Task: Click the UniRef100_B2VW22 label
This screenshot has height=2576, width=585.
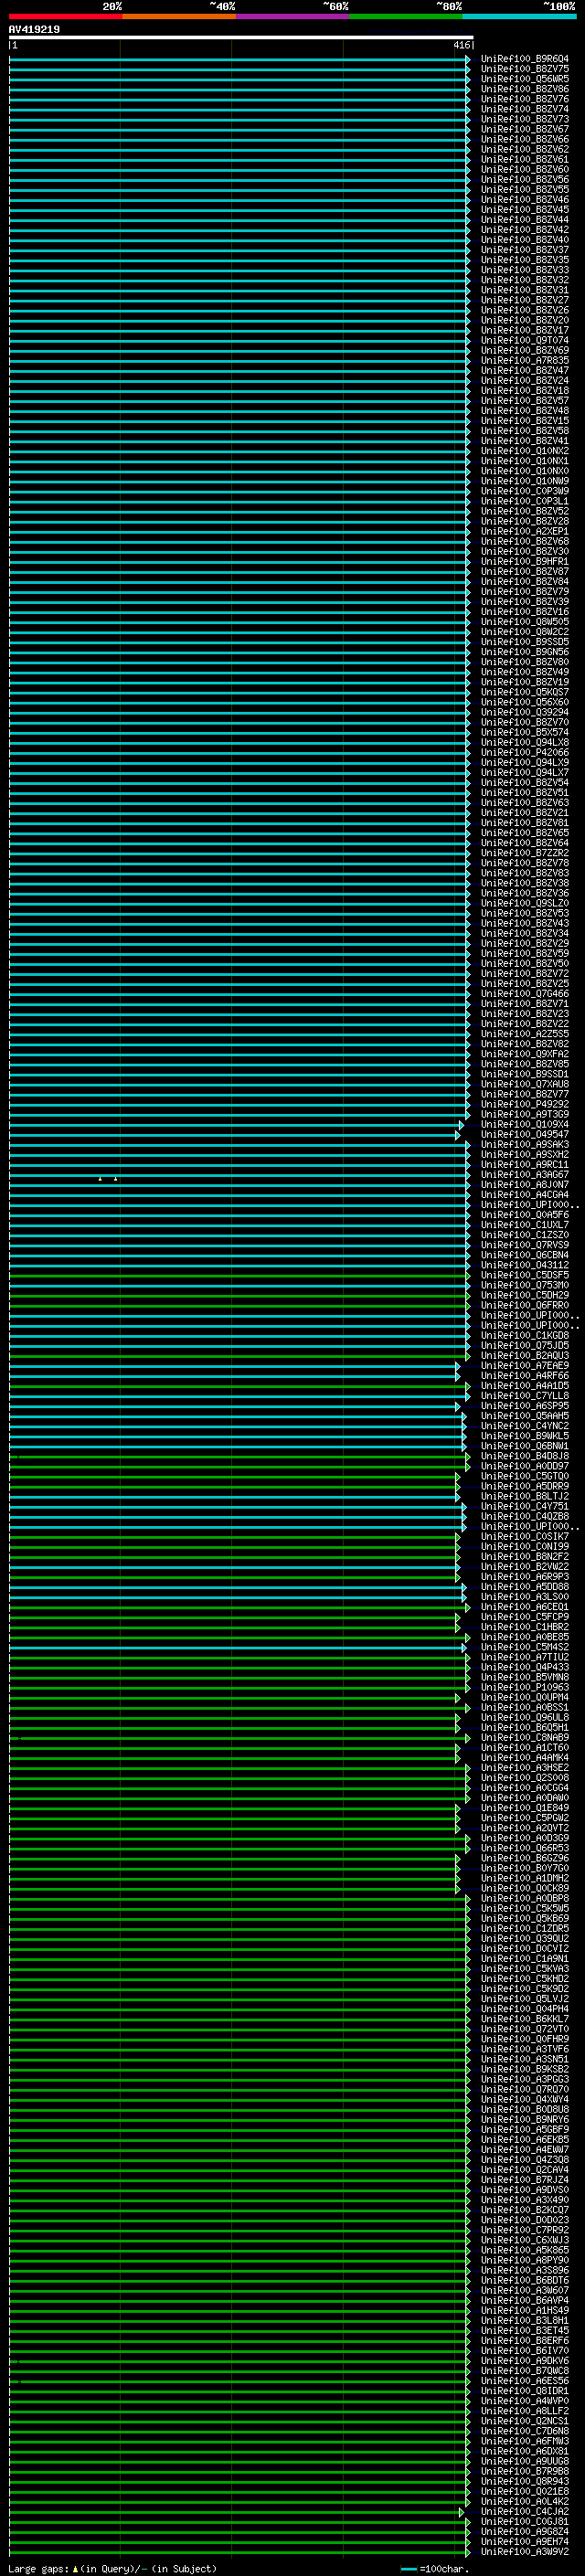Action: [x=525, y=1566]
